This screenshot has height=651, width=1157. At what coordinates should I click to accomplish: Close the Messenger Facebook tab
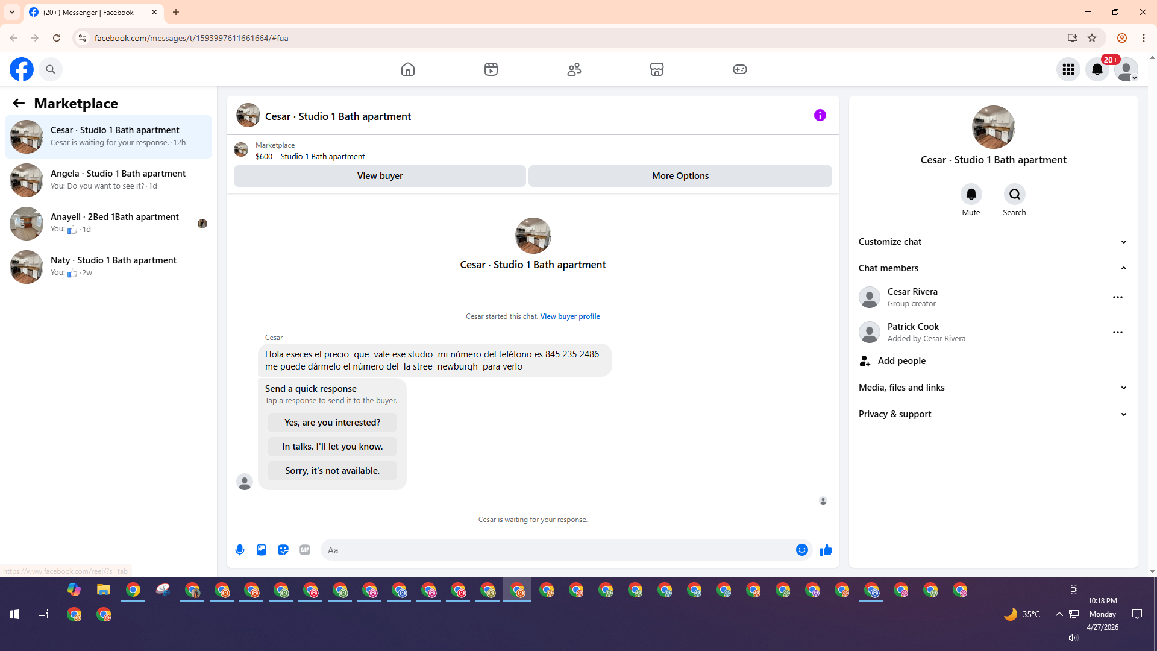pyautogui.click(x=154, y=12)
